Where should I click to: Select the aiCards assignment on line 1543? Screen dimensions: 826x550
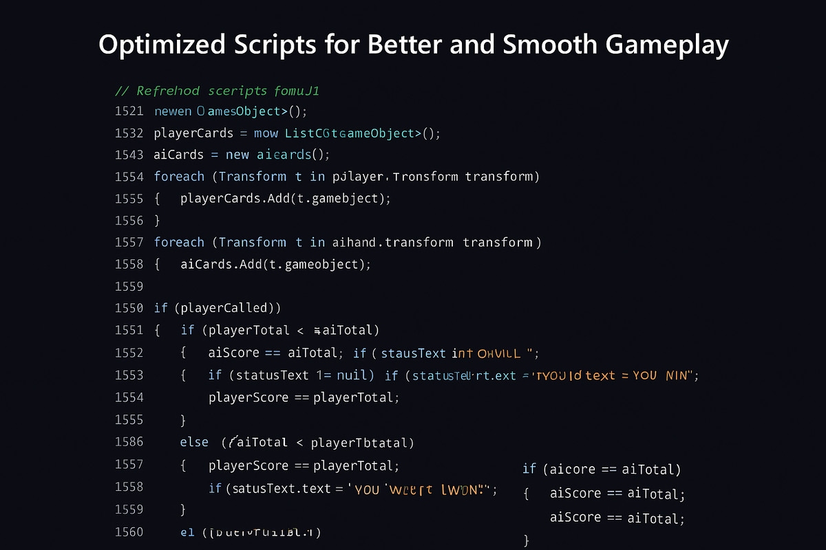click(241, 154)
